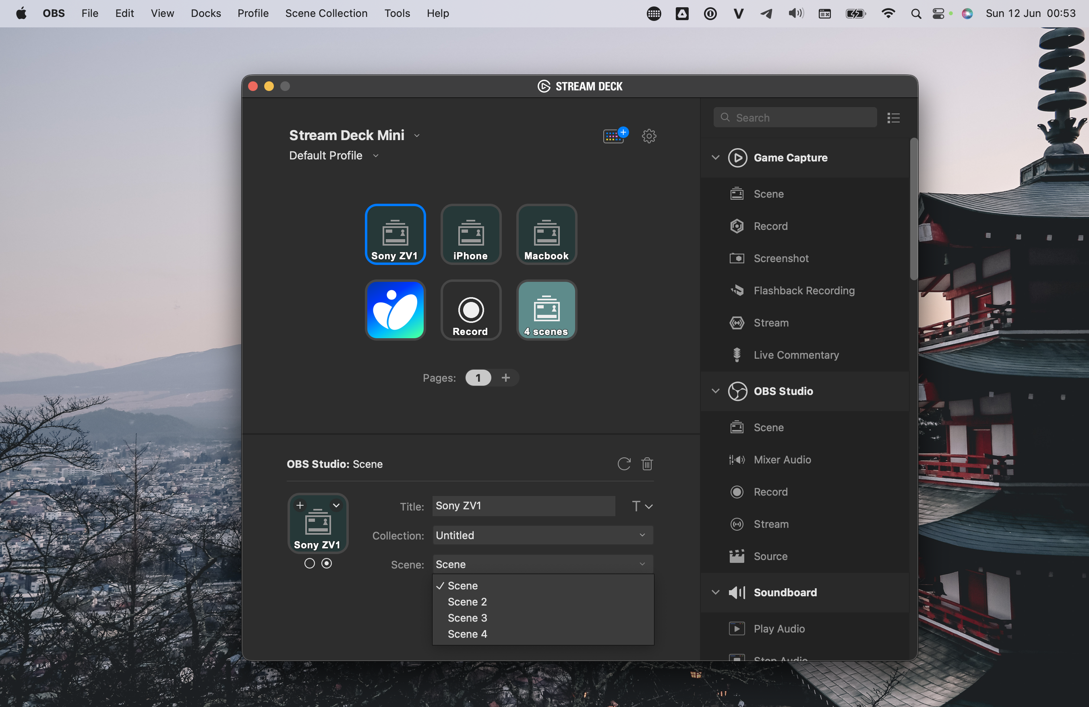Collapse the OBS Studio category
Screen dimensions: 1089x707
pyautogui.click(x=715, y=391)
